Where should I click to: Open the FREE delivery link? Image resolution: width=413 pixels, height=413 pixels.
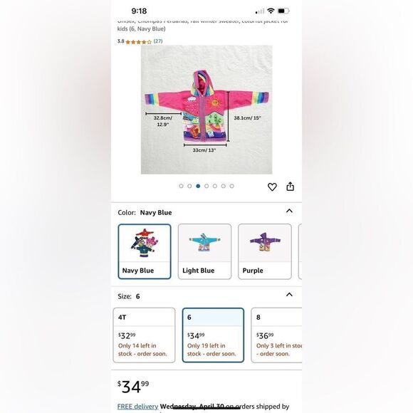tap(137, 407)
